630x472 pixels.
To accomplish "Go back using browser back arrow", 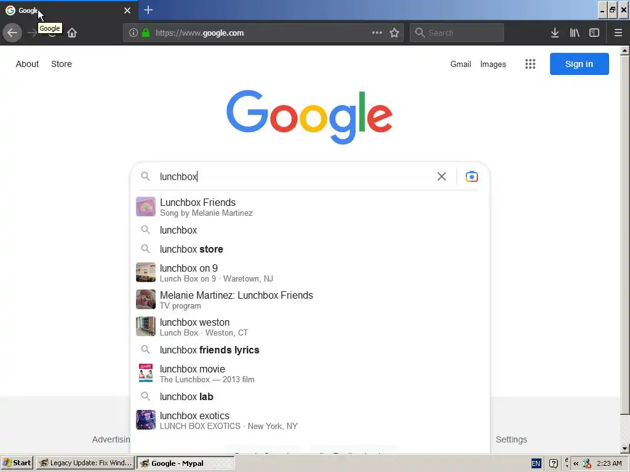I will (x=12, y=33).
